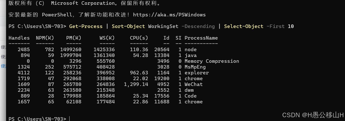This screenshot has width=345, height=121.
Task: Click MsMpEng's WS value 408428
Action: [106, 67]
